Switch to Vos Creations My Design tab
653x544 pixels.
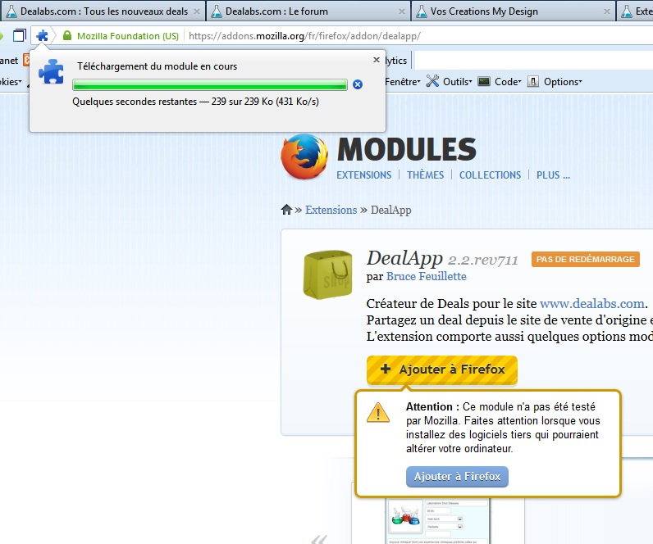(x=514, y=11)
